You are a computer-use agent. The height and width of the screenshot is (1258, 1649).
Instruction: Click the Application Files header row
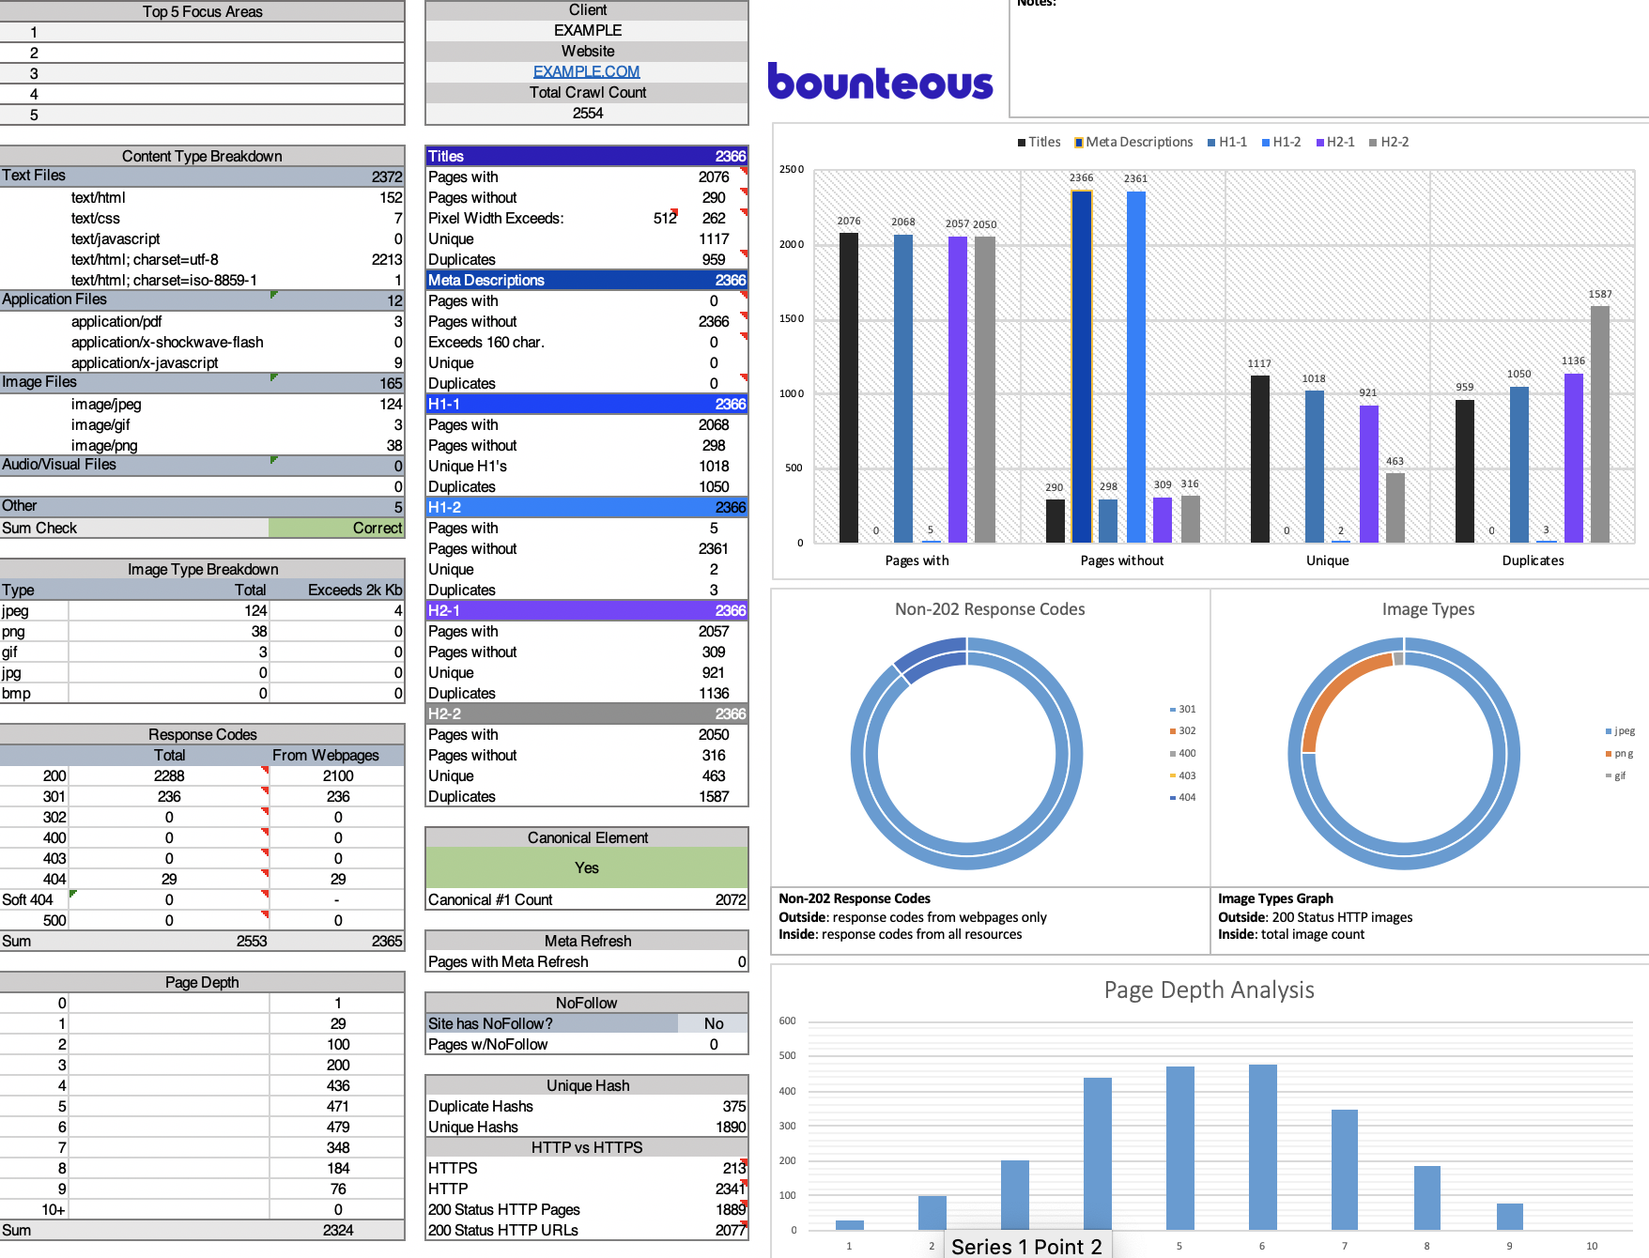[202, 299]
